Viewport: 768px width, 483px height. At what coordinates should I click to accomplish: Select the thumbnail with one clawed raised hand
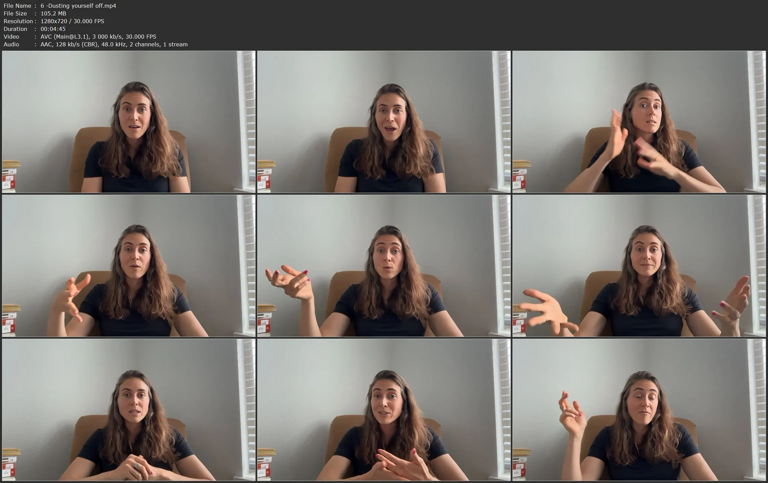tap(129, 266)
